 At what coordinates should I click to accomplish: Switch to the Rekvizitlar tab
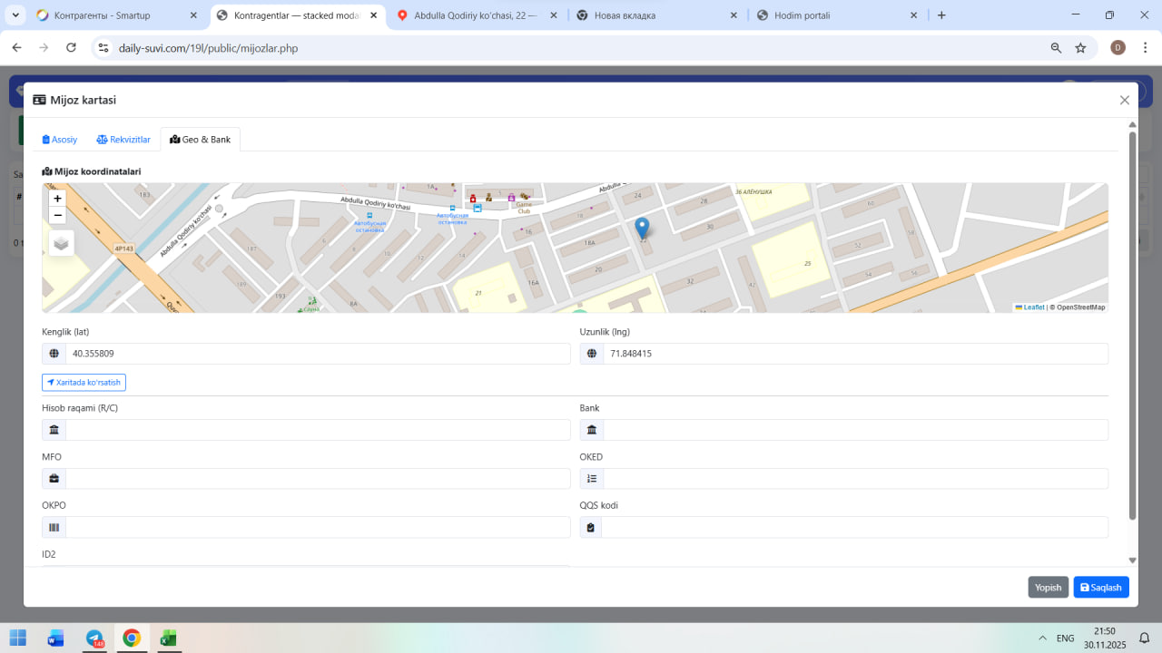(123, 140)
